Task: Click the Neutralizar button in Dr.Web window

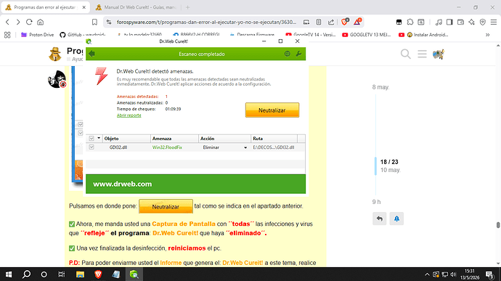Action: (272, 110)
